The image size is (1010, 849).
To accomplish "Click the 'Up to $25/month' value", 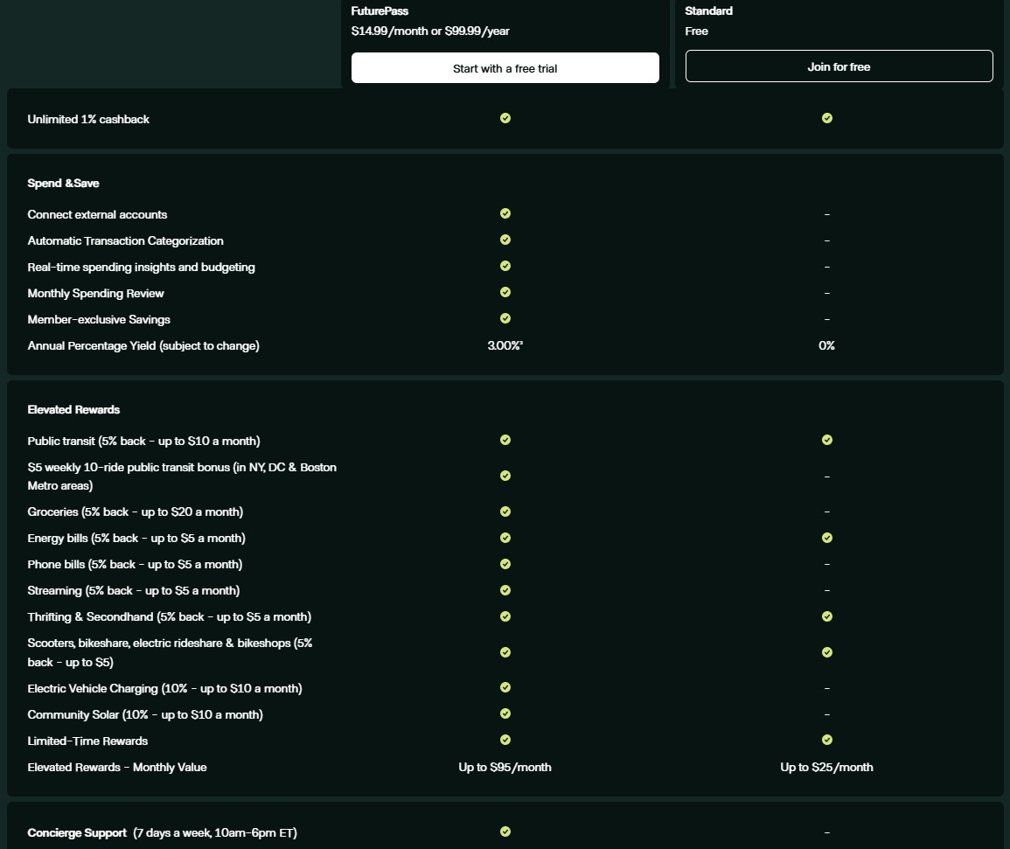I will tap(826, 767).
